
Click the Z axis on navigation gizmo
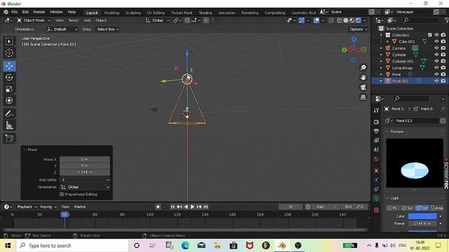click(354, 39)
